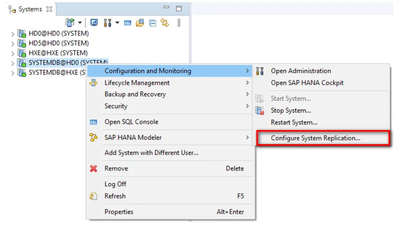Open the dropdown arrow beside Add System icon
Screen dimensions: 404x228
coord(80,23)
